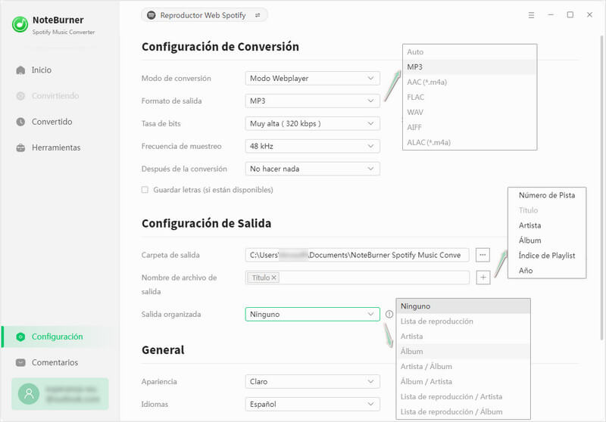606x422 pixels.
Task: Click the Spotify logo in the source pill
Action: tap(151, 15)
